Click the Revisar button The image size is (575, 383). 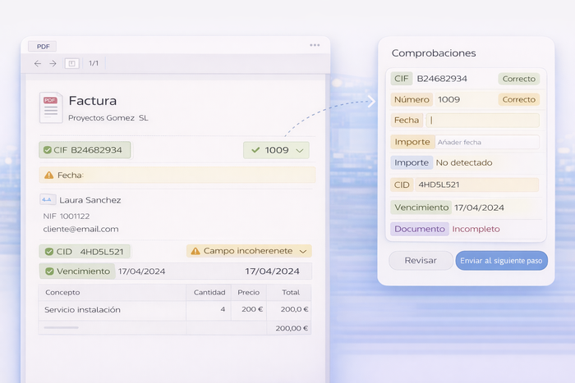[421, 260]
